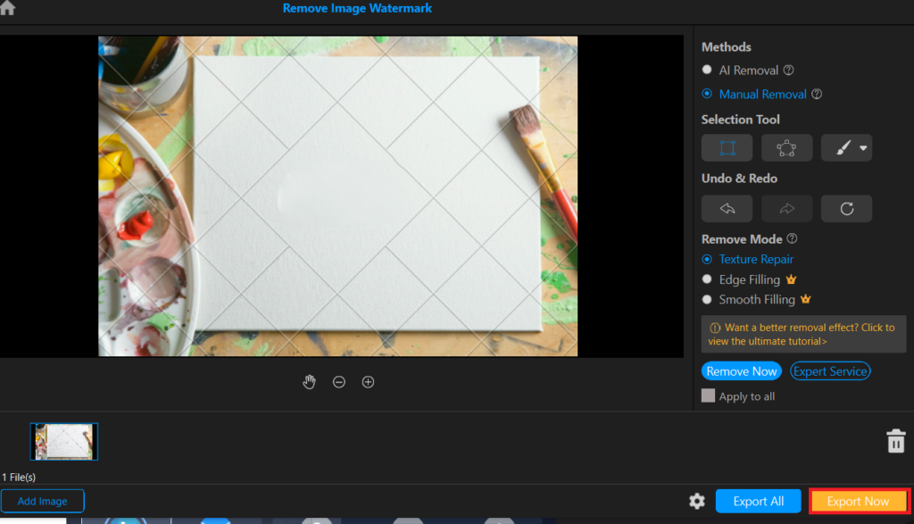
Task: Click the Expert Service button
Action: (x=830, y=370)
